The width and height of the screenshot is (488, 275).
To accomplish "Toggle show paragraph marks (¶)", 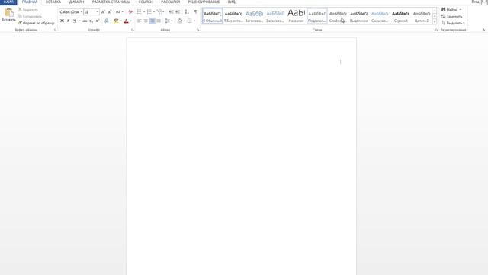I will tap(196, 12).
